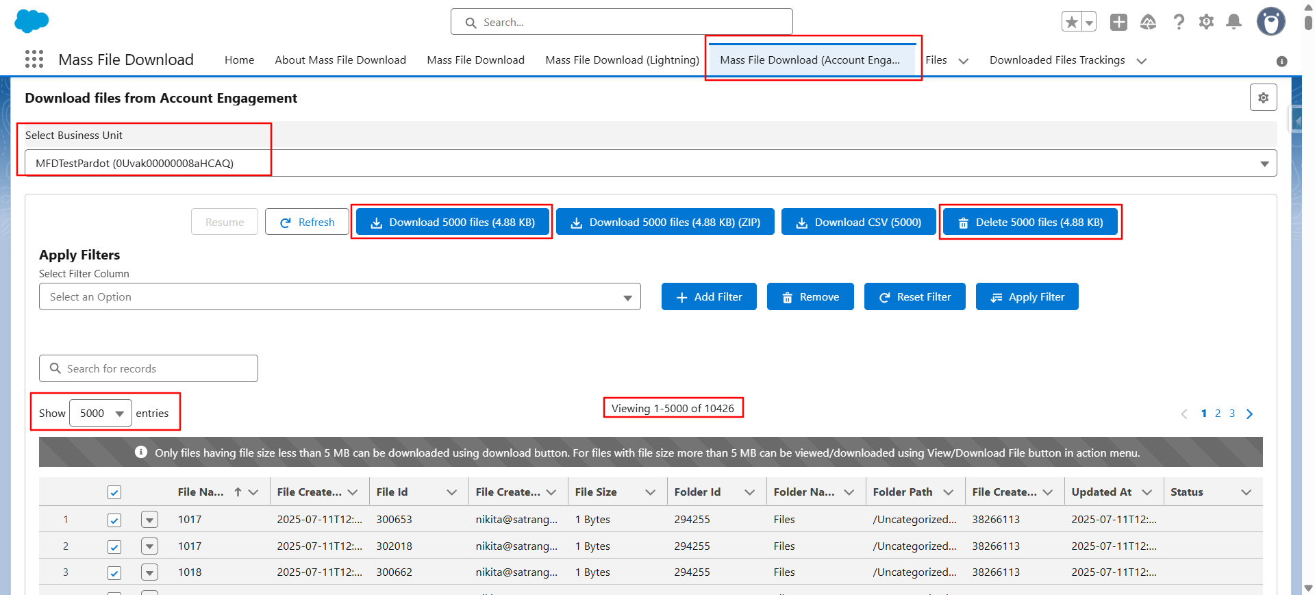Open the Show entries count dropdown
1315x595 pixels.
(101, 413)
